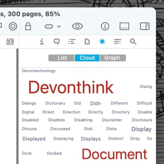Viewport: 164px width, 164px height.
Task: Toggle the document lock icon
Action: (x=28, y=26)
